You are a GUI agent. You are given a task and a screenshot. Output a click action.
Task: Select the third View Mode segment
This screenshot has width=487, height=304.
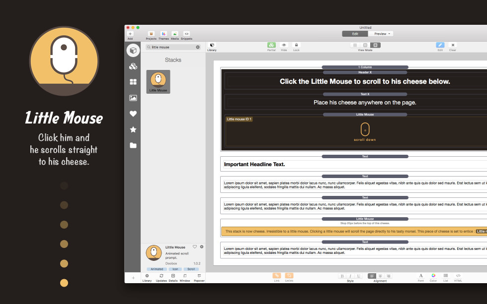click(x=375, y=45)
